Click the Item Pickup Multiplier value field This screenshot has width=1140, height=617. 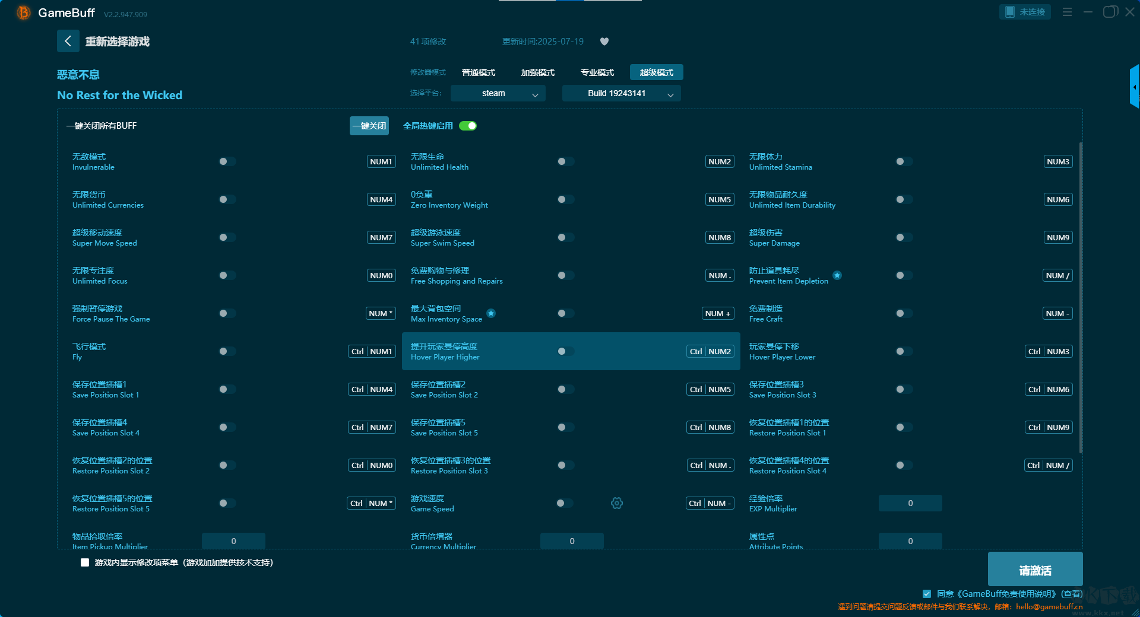tap(233, 541)
